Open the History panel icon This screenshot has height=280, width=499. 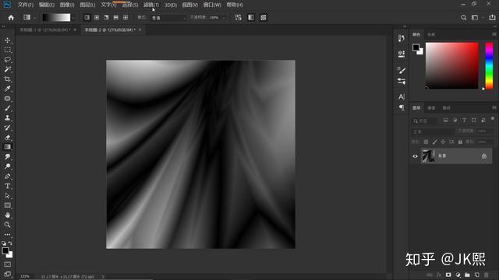(401, 38)
